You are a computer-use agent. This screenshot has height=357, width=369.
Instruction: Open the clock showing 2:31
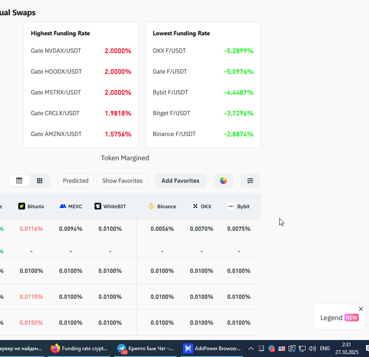pyautogui.click(x=346, y=348)
